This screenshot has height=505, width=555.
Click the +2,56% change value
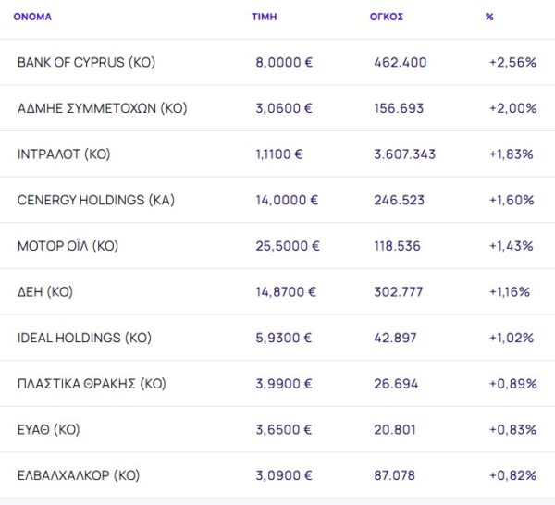tap(512, 63)
